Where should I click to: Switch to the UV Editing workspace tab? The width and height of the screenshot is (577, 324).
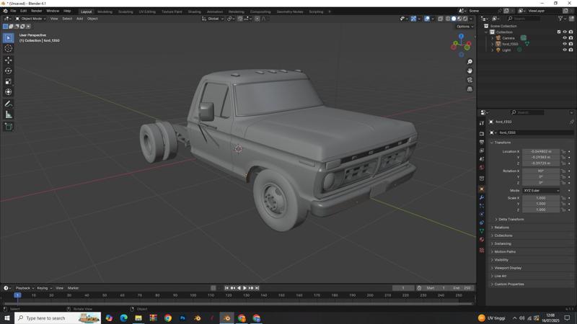[x=147, y=12]
